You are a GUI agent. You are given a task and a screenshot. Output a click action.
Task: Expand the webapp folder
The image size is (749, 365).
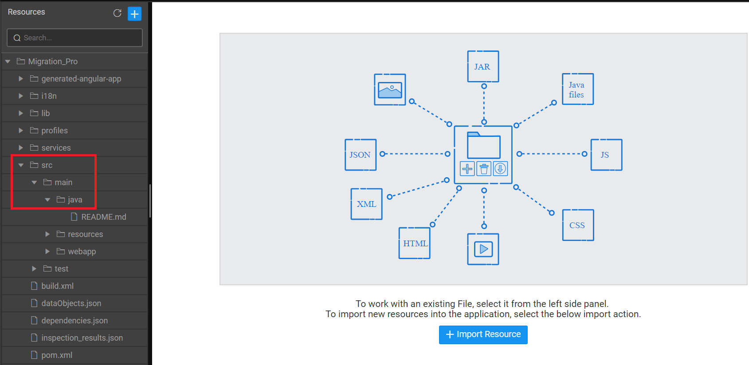coord(47,252)
